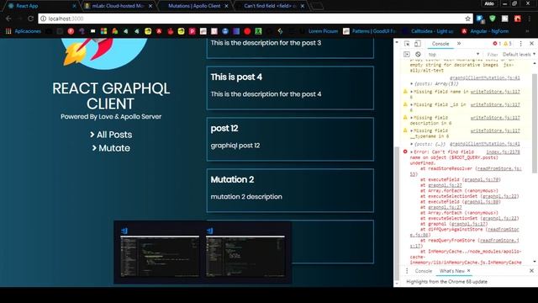This screenshot has width=538, height=303.
Task: Toggle the device toolbar in DevTools
Action: [x=418, y=44]
